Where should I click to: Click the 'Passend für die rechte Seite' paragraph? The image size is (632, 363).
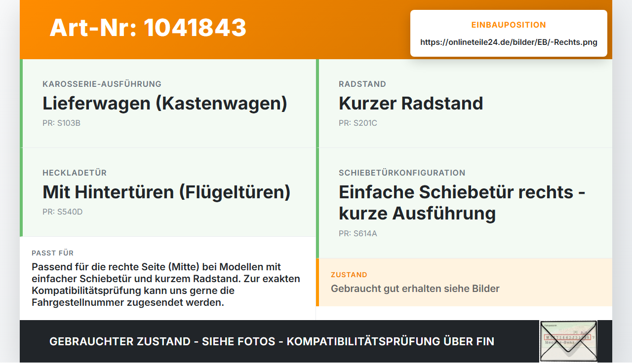coord(167,285)
